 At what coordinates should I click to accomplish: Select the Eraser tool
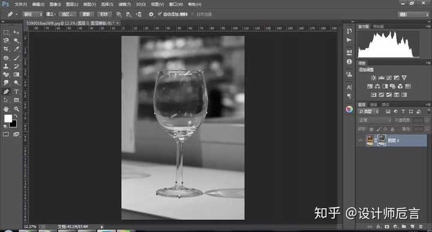click(x=6, y=74)
